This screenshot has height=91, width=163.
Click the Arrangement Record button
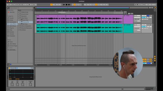click(x=69, y=5)
